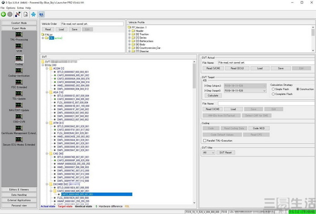
Task: Expand the Traction folder in Vehicle Profile
Action: click(130, 34)
